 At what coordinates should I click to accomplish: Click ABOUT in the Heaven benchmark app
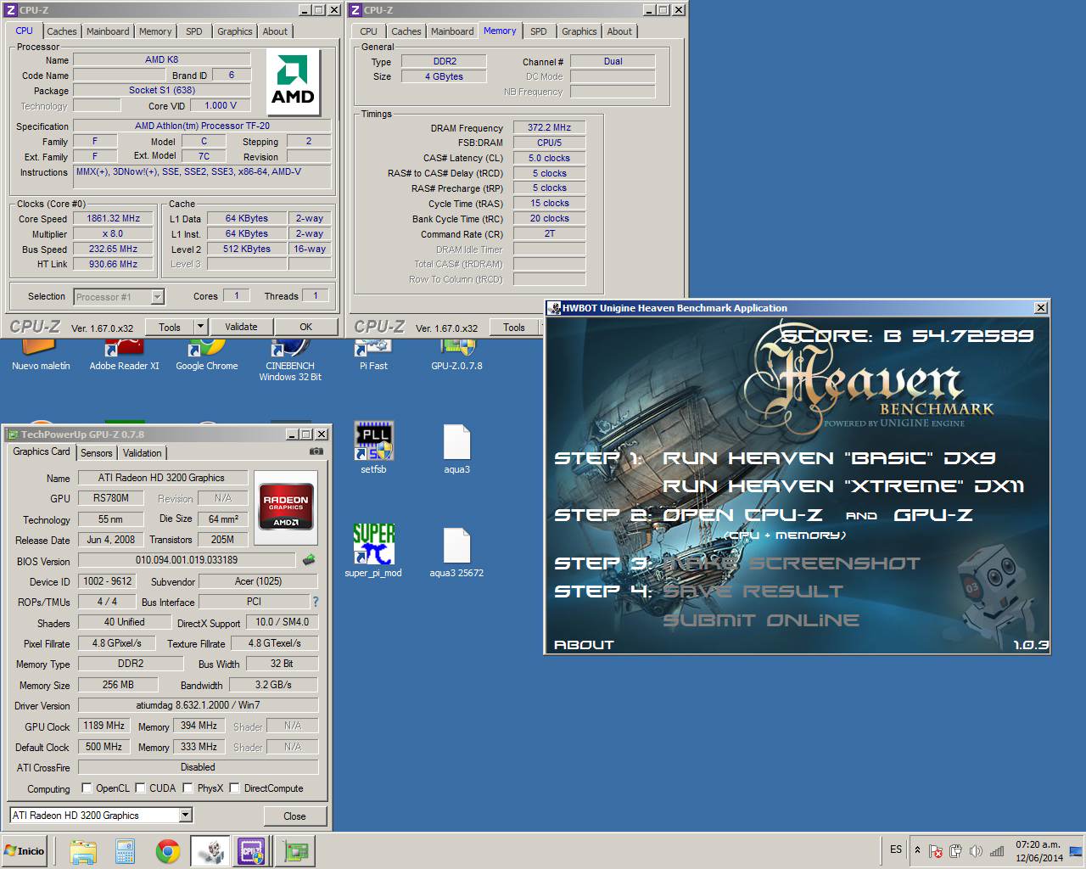(x=584, y=645)
